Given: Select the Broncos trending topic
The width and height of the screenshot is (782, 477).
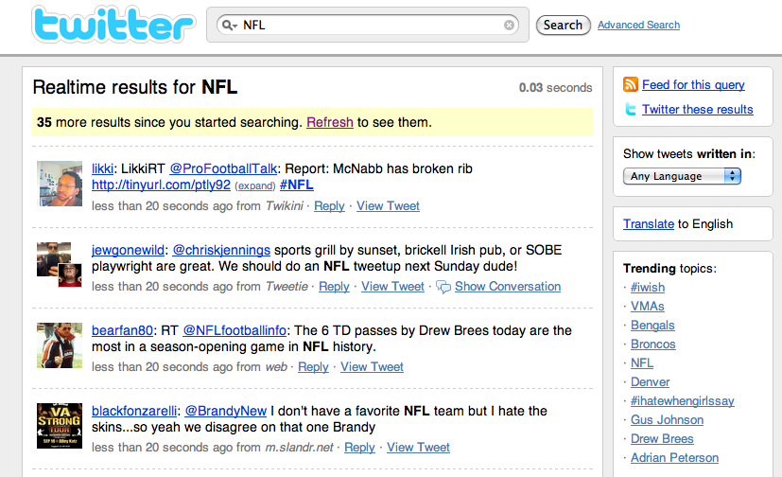Looking at the screenshot, I should tap(653, 344).
